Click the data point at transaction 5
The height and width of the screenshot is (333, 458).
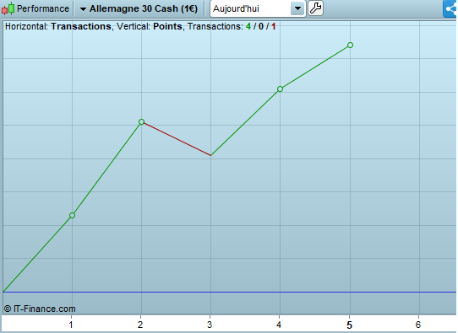tap(350, 46)
